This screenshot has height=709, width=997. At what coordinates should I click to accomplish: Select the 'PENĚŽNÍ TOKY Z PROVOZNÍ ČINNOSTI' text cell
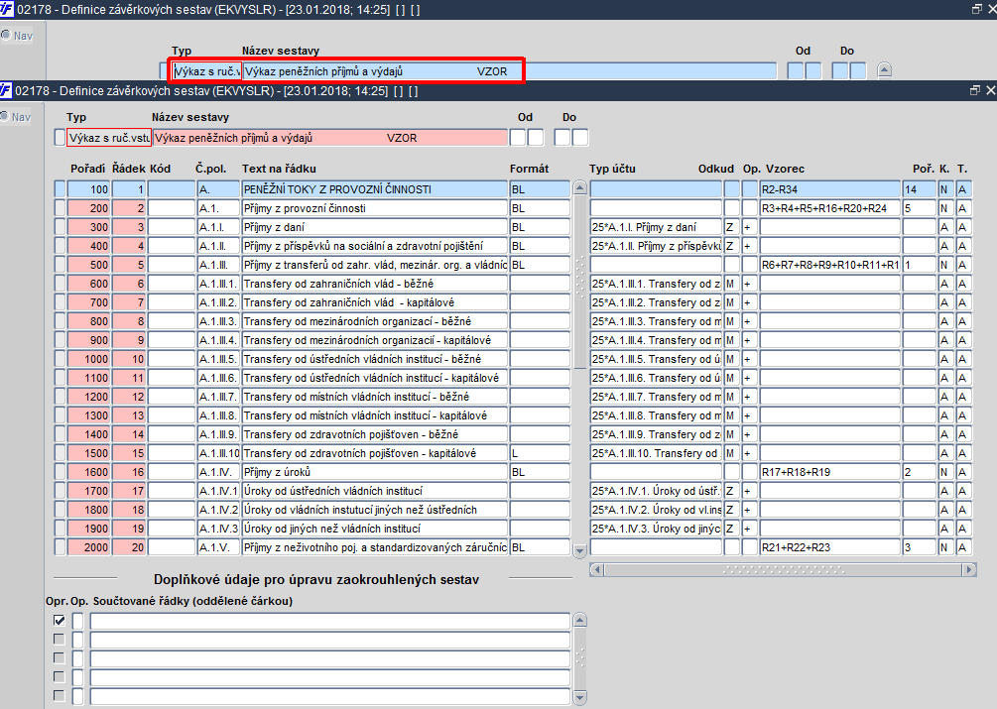tap(375, 189)
